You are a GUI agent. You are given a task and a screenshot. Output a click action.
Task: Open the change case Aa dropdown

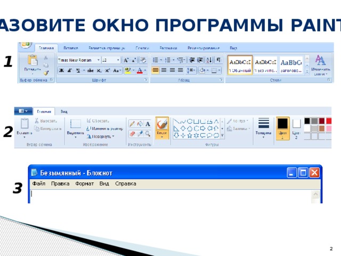pyautogui.click(x=117, y=70)
